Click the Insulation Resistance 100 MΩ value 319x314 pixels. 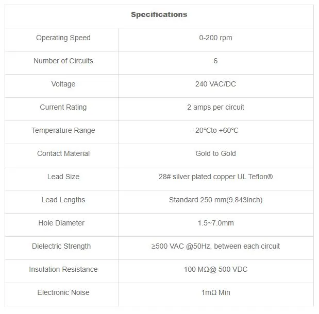click(215, 269)
